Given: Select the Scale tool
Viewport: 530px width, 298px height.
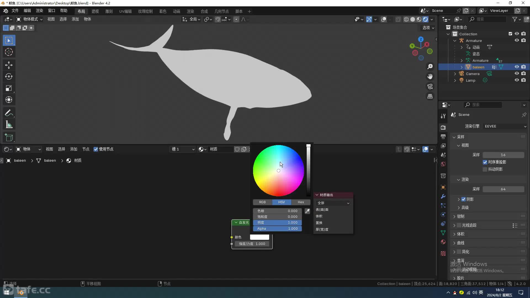Looking at the screenshot, I should (x=9, y=88).
